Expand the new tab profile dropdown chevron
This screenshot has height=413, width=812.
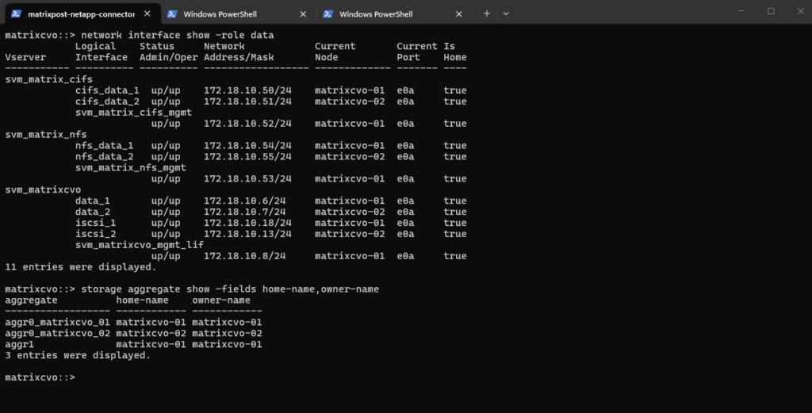pyautogui.click(x=506, y=13)
